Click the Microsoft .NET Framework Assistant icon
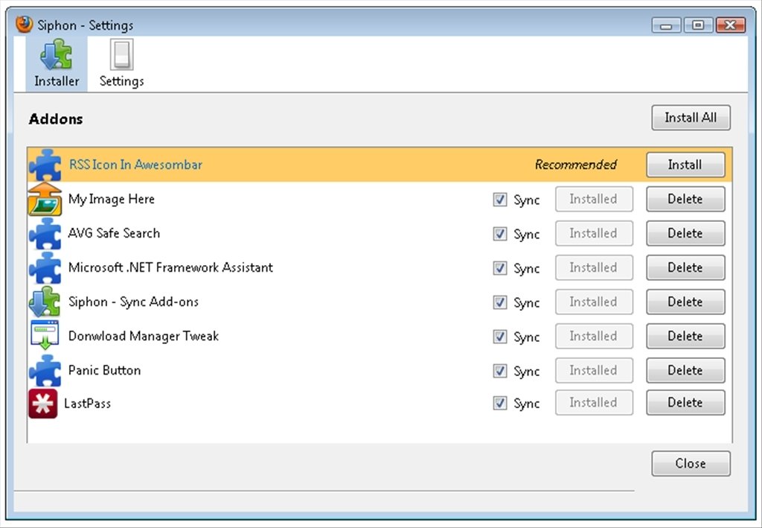 pyautogui.click(x=45, y=267)
